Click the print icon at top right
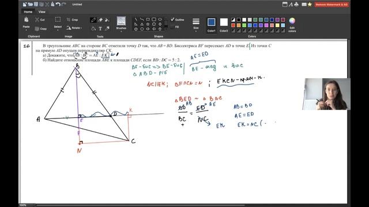This screenshot has width=369, height=207. (x=296, y=4)
